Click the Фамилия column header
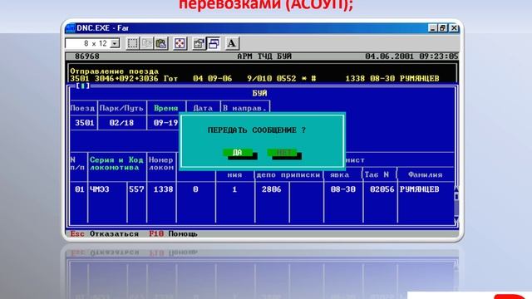Image resolution: width=532 pixels, height=299 pixels. (x=425, y=174)
